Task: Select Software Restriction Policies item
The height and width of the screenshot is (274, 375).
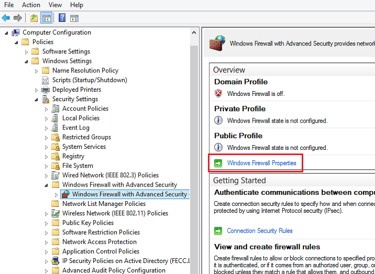Action: pos(101,232)
